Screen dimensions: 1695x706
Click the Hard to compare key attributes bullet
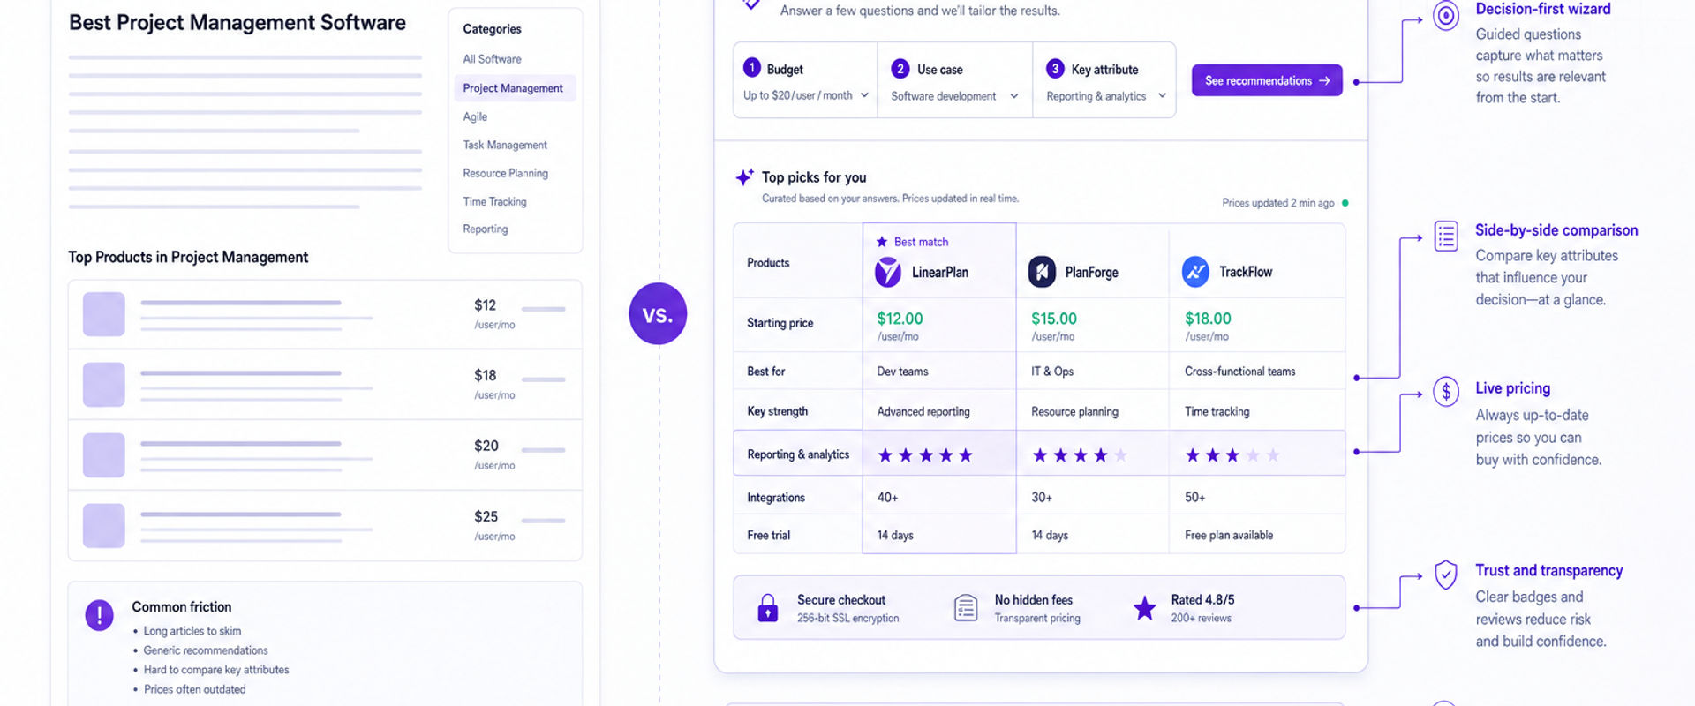click(216, 670)
